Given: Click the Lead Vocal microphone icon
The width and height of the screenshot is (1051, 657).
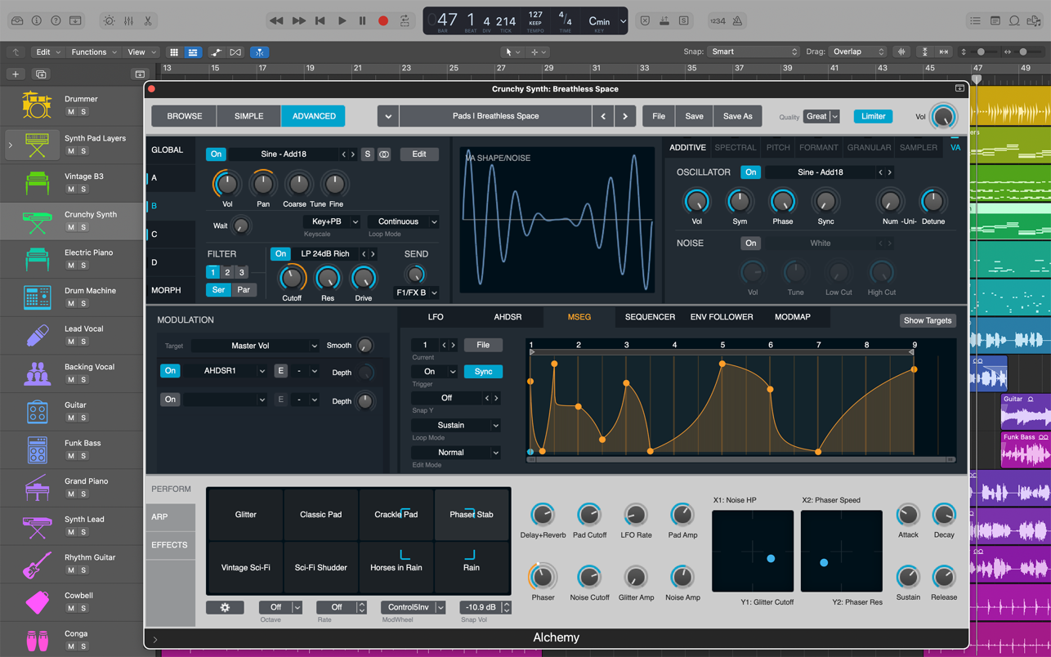Looking at the screenshot, I should coord(36,335).
